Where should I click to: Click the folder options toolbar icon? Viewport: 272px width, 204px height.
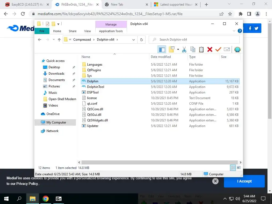click(172, 50)
